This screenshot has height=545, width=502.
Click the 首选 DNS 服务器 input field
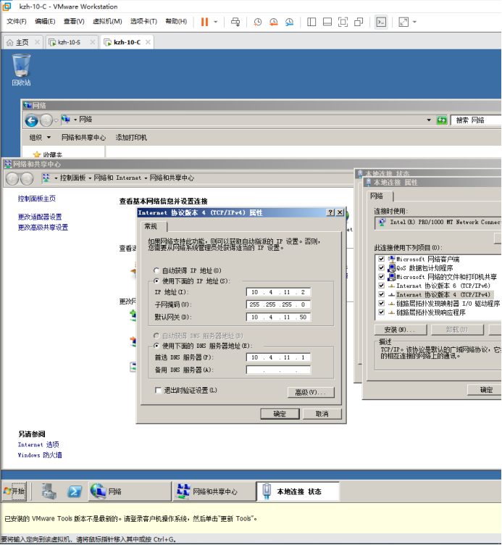[278, 357]
